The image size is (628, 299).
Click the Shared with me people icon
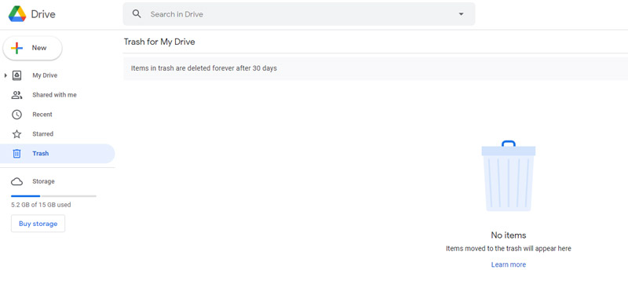point(16,95)
